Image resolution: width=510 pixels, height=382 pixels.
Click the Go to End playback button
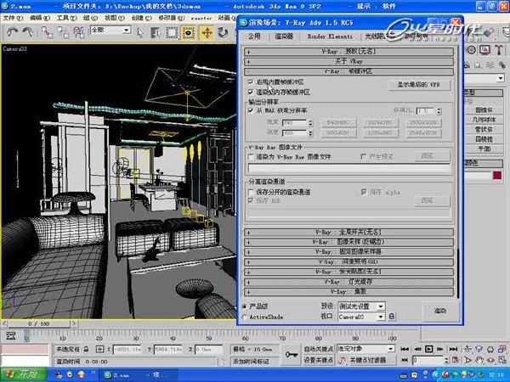(x=453, y=349)
